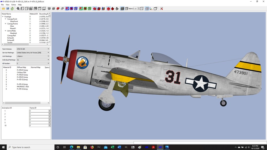Click the Normal Map column header
The width and height of the screenshot is (267, 150).
[x=36, y=67]
